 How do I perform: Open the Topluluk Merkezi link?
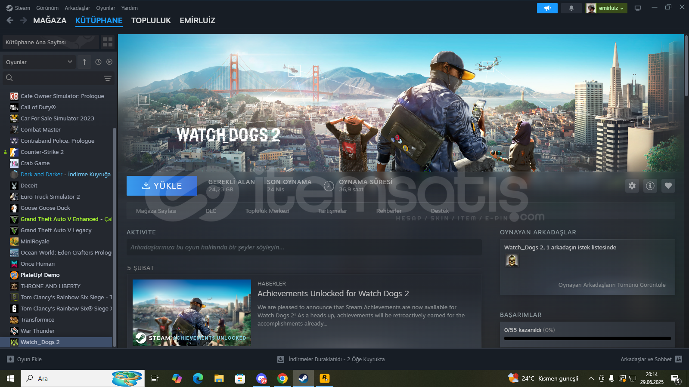pyautogui.click(x=267, y=211)
